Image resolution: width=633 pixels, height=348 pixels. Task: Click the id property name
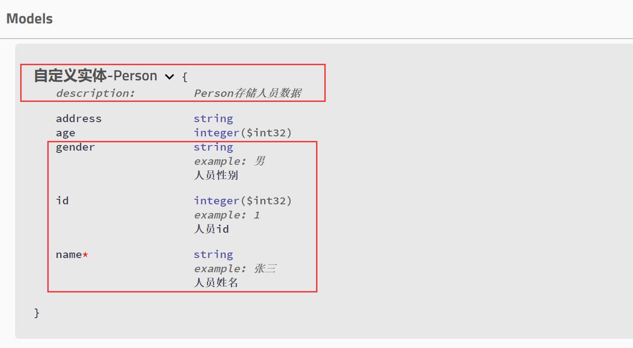pyautogui.click(x=62, y=201)
